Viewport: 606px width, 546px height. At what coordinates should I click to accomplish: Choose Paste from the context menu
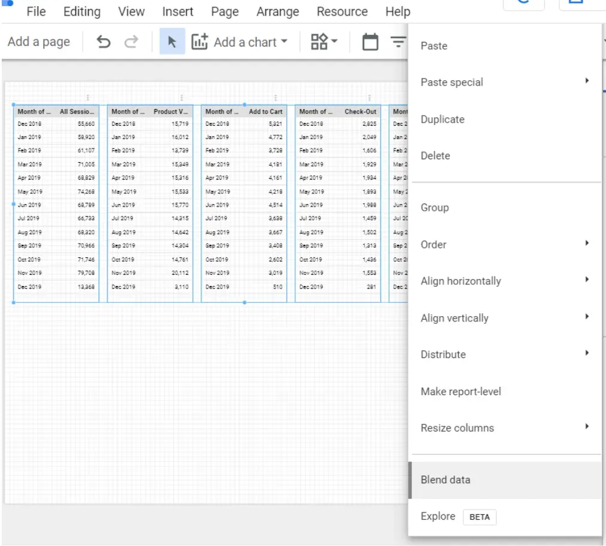[x=505, y=46]
